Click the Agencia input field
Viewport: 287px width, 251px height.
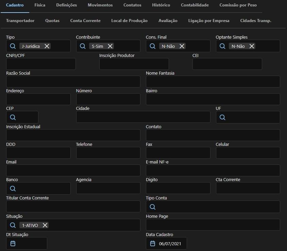[108, 188]
